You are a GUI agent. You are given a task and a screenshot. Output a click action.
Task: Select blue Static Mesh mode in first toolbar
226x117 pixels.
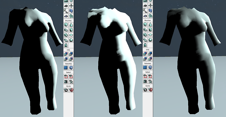(x=71, y=11)
